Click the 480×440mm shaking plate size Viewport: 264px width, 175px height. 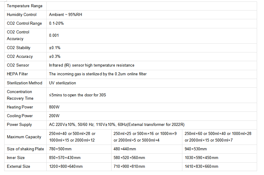point(124,149)
